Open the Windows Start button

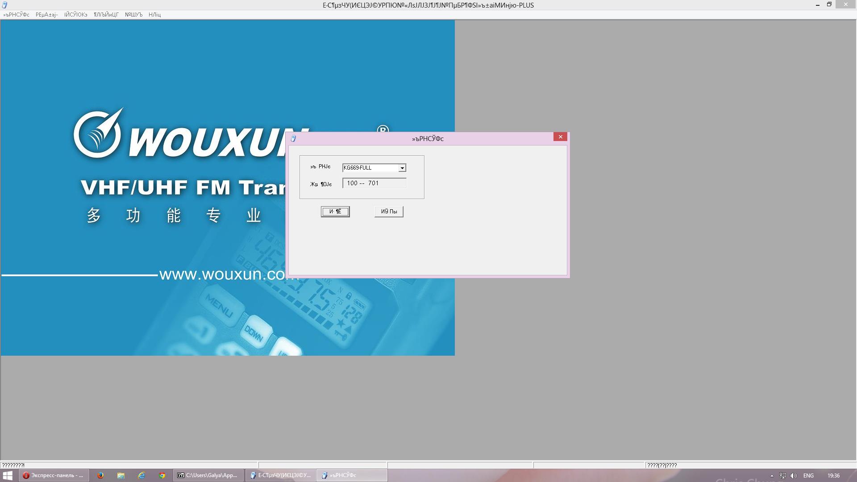(x=8, y=475)
